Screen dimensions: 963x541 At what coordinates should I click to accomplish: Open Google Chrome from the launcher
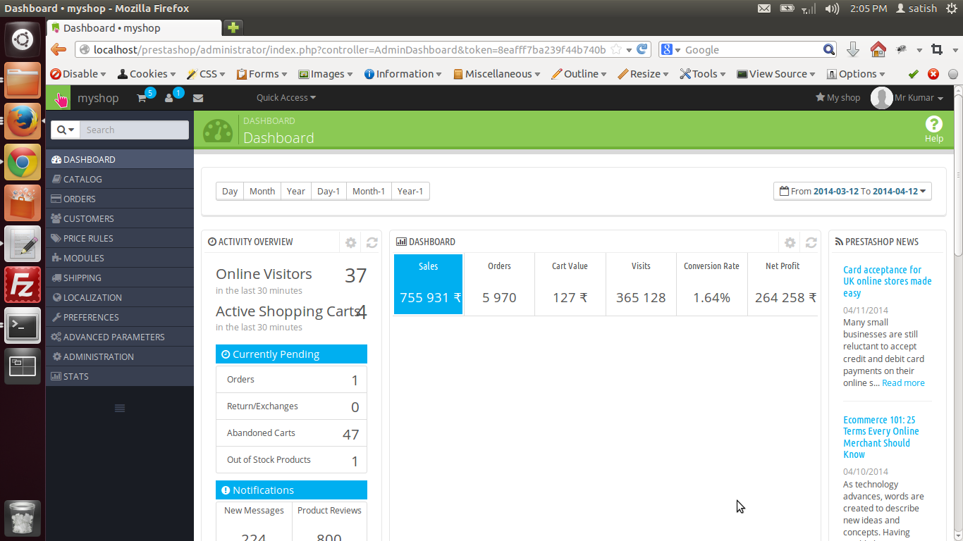click(x=23, y=162)
